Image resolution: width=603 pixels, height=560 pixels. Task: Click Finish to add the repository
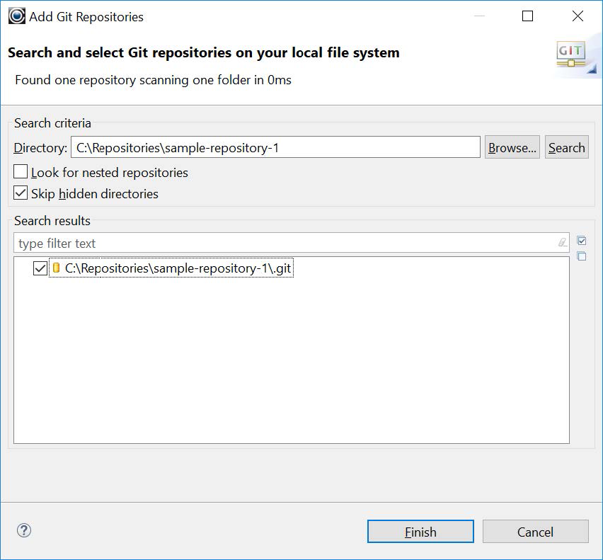pos(420,532)
